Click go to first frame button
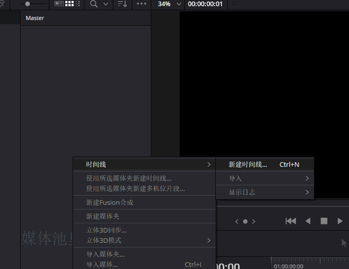 pos(291,221)
